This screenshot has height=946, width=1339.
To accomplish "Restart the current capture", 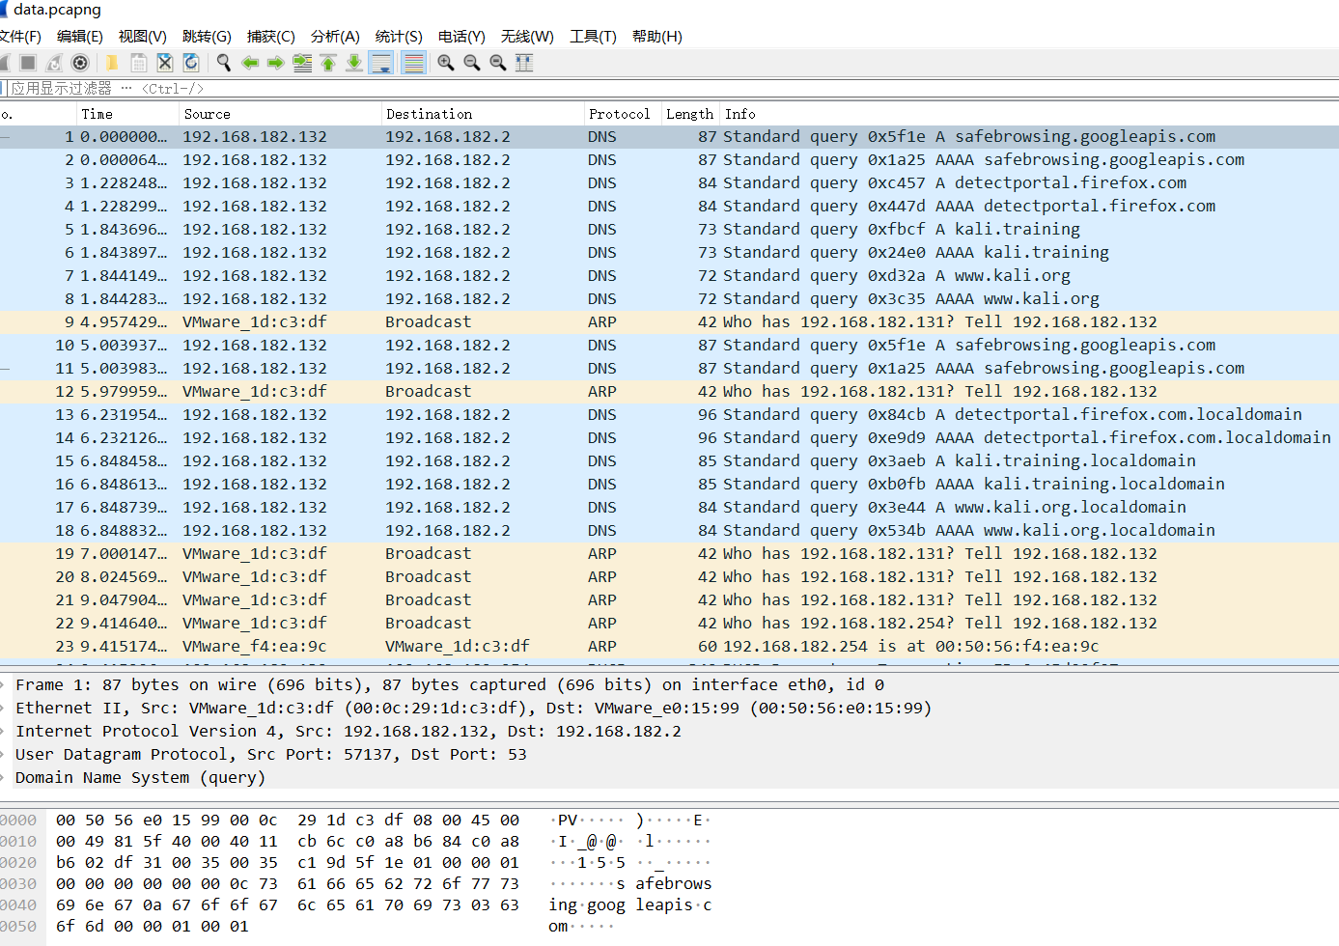I will click(x=54, y=63).
